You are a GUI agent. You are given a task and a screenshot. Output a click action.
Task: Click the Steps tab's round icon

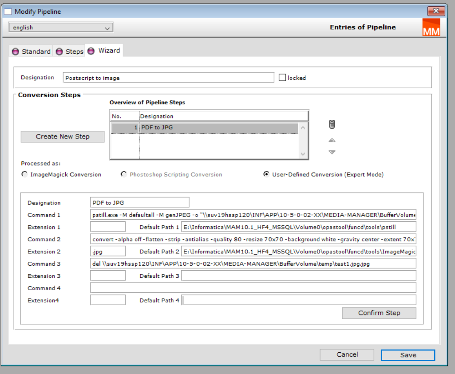pyautogui.click(x=59, y=51)
